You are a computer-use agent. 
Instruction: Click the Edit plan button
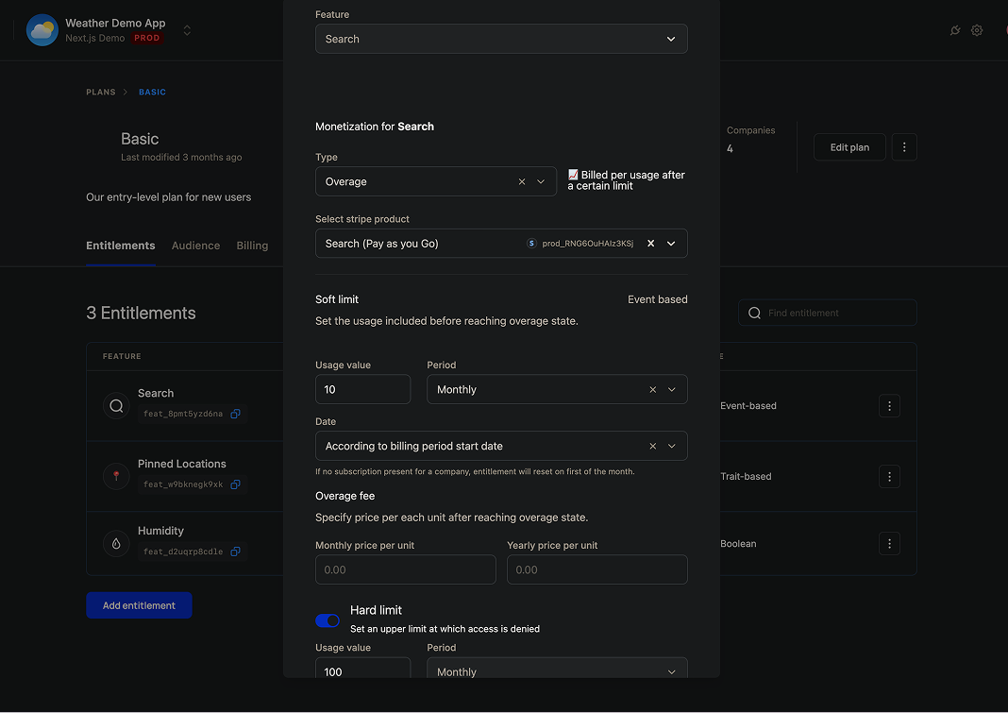(849, 147)
